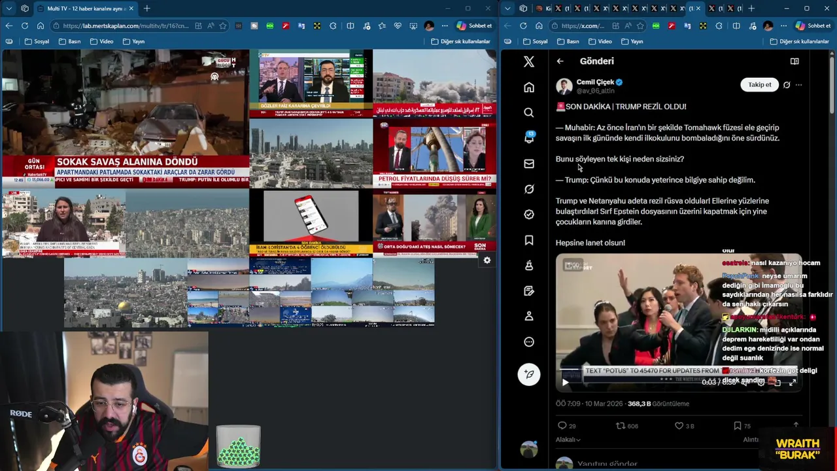837x471 pixels.
Task: Open X profile person icon
Action: [x=529, y=316]
